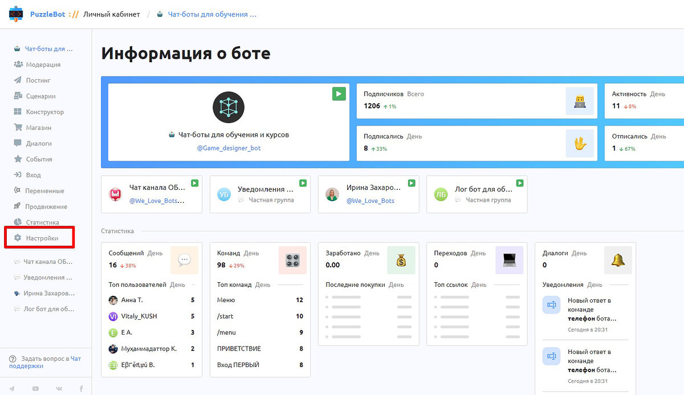Screen dimensions: 684x395
Task: Open Конструктор menu item
Action: coord(44,112)
